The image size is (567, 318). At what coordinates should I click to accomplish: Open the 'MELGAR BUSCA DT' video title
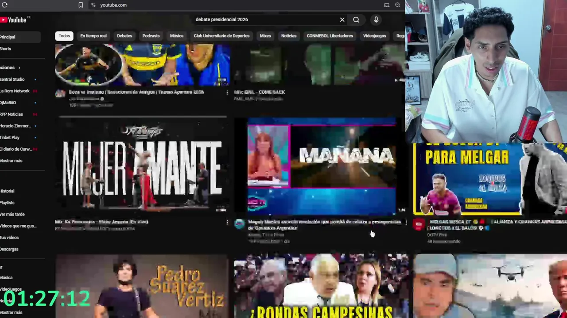[497, 225]
